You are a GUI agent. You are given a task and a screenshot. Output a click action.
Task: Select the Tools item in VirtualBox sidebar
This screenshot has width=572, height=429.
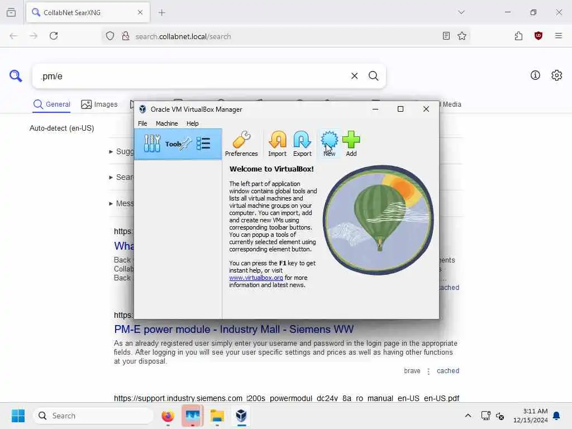tap(178, 144)
